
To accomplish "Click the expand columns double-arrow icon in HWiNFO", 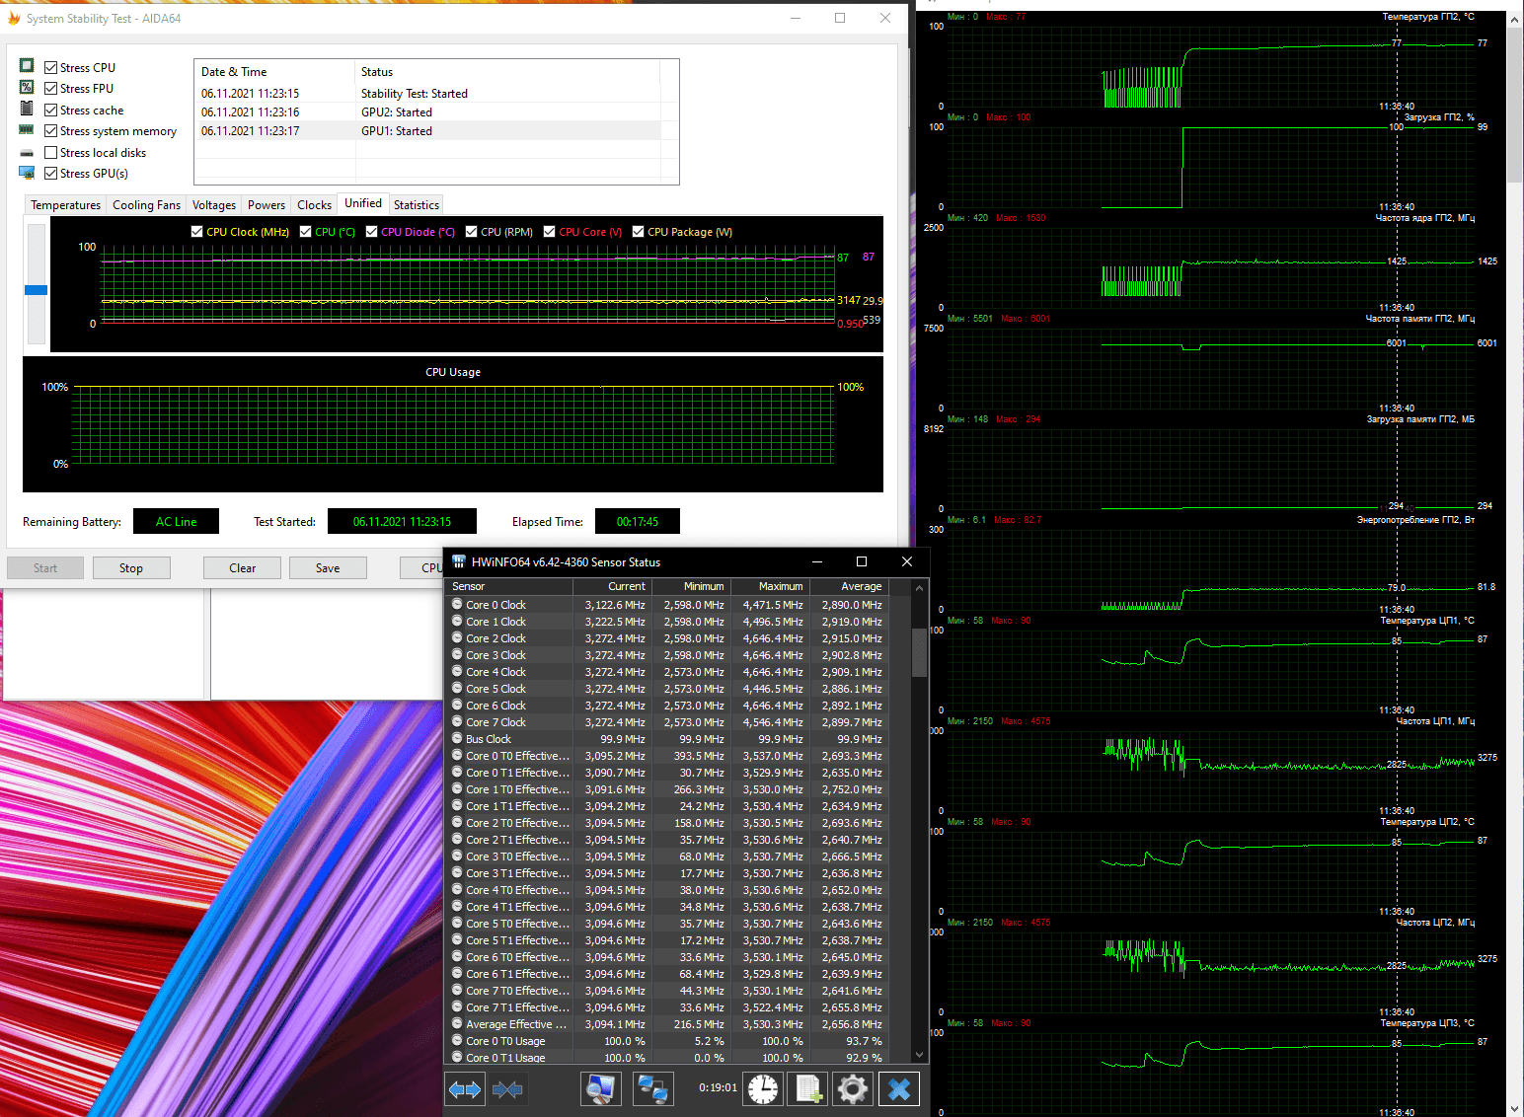I will [465, 1089].
